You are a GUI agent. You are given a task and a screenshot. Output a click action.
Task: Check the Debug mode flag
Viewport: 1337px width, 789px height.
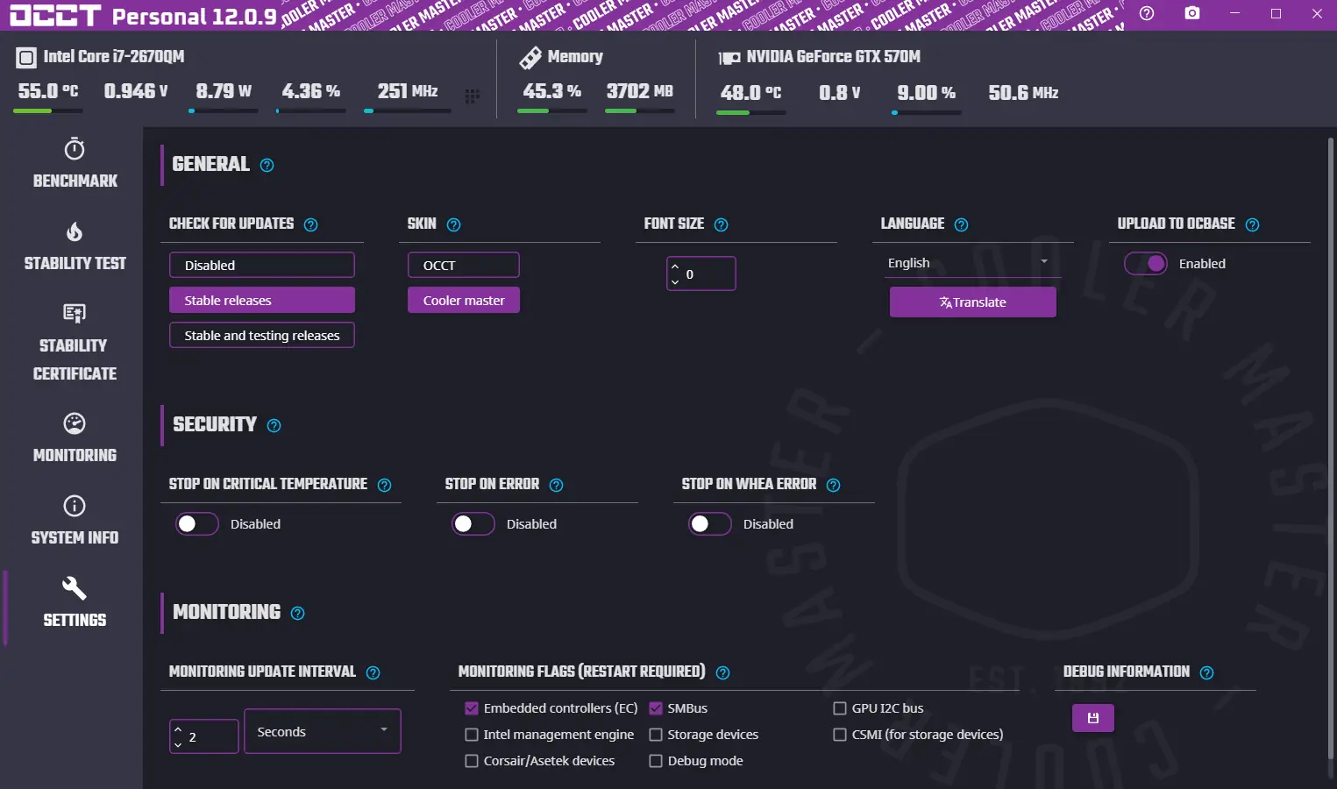(x=656, y=761)
